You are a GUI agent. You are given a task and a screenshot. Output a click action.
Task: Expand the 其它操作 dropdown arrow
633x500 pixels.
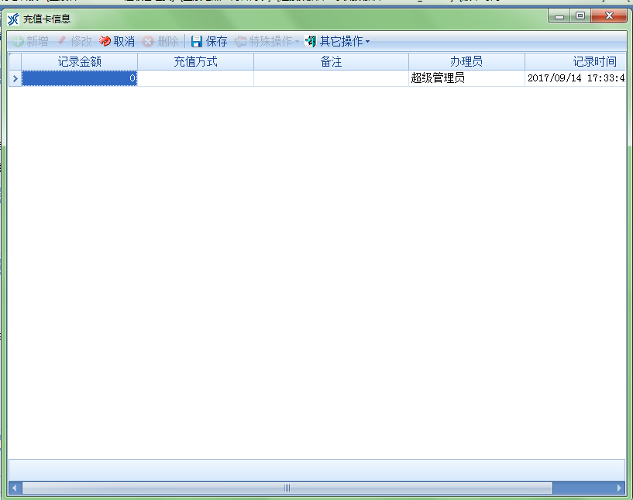(x=367, y=41)
